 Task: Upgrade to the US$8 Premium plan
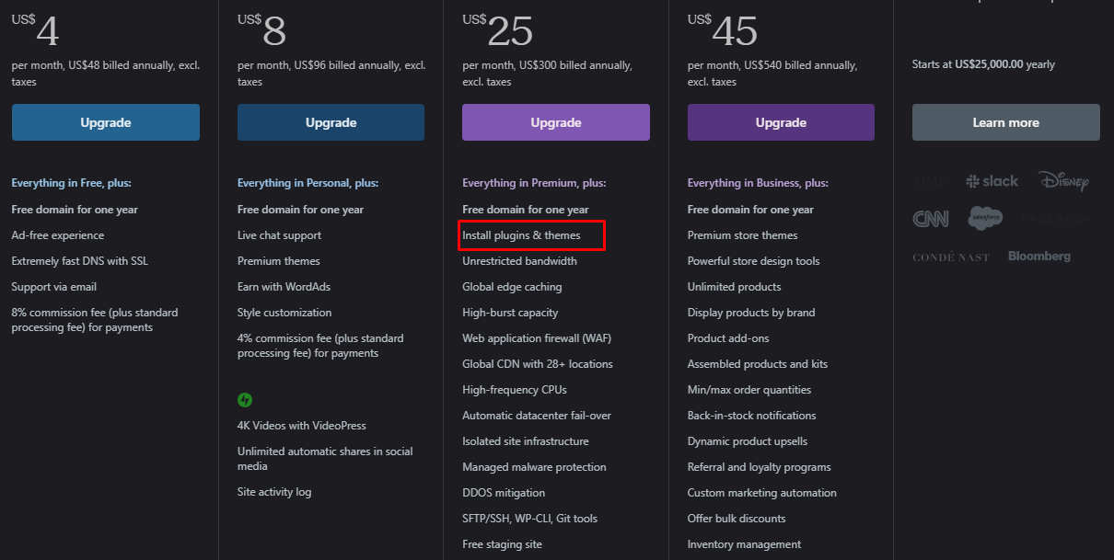coord(331,122)
